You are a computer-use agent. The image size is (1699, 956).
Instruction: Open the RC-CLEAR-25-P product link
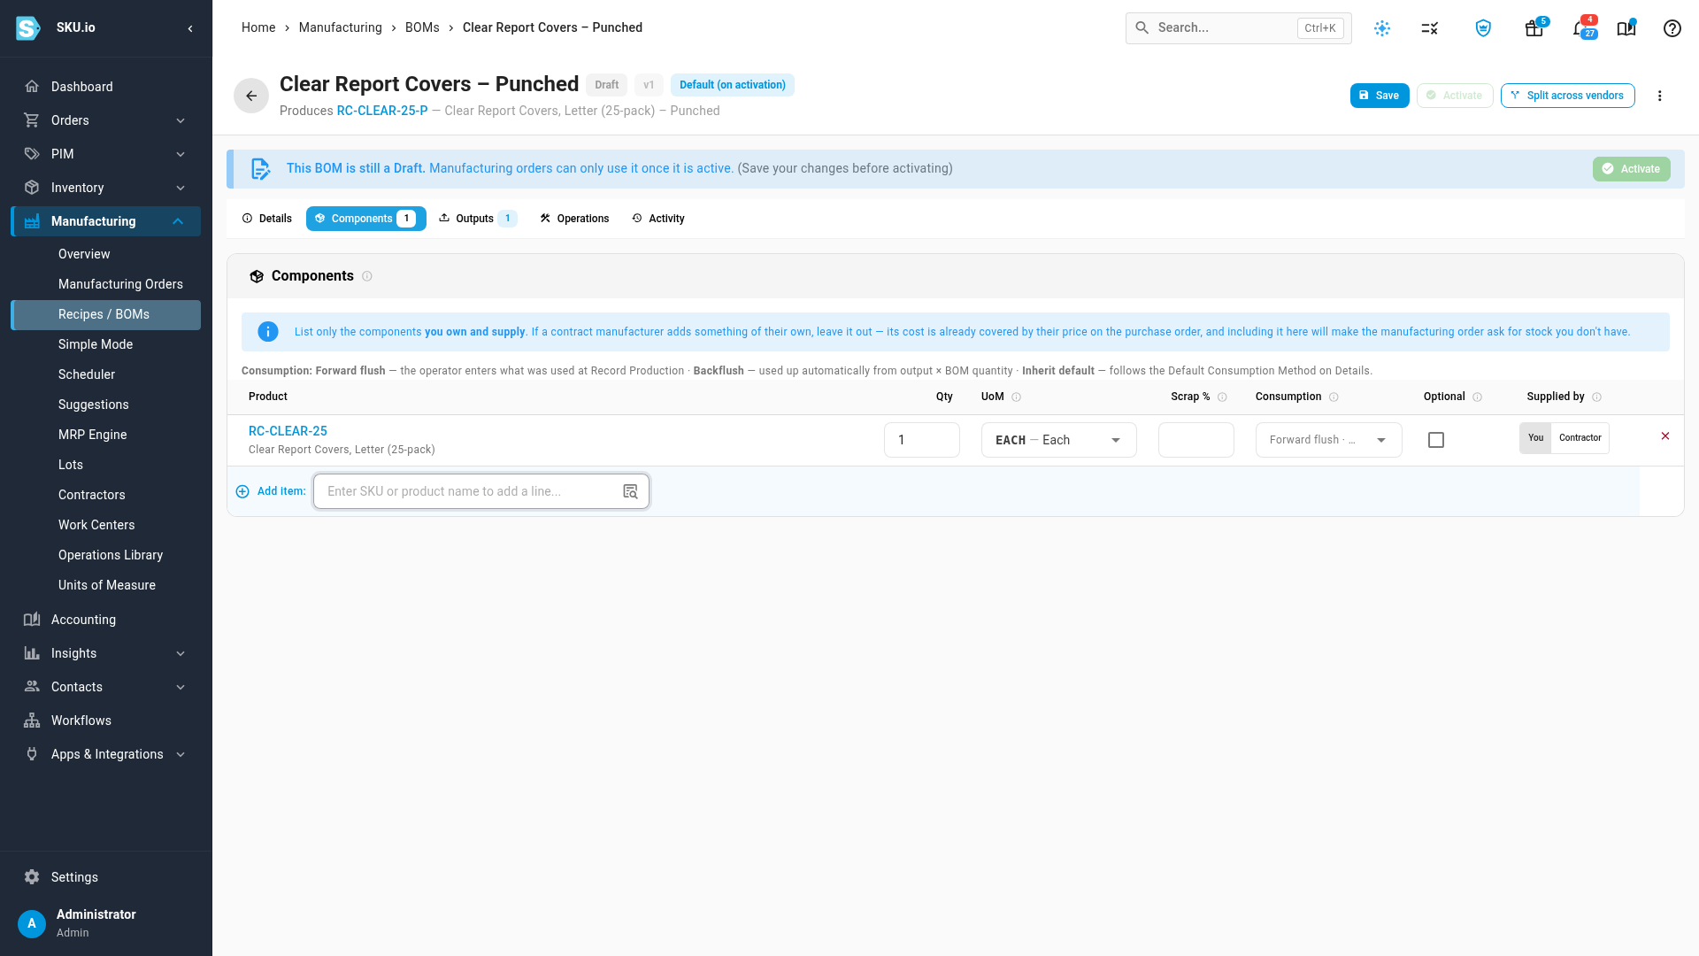coord(381,111)
